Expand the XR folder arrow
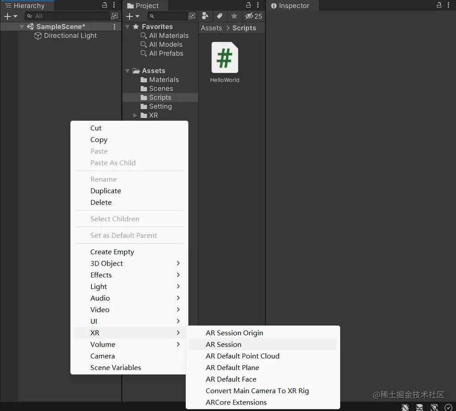The width and height of the screenshot is (456, 411). pos(134,115)
